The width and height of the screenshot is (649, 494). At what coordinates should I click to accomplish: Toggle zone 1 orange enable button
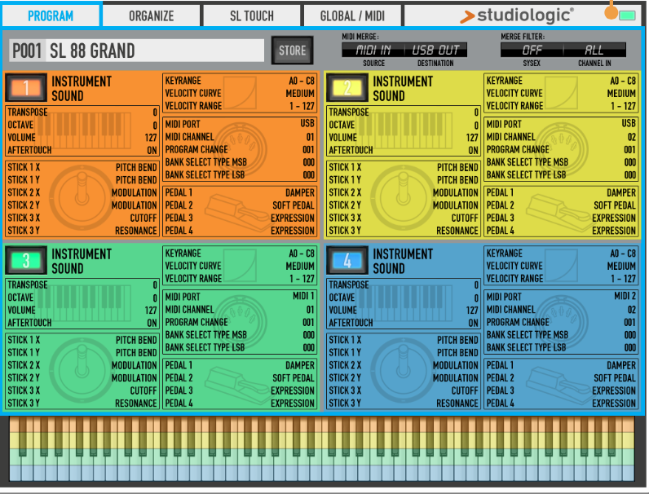pyautogui.click(x=25, y=88)
